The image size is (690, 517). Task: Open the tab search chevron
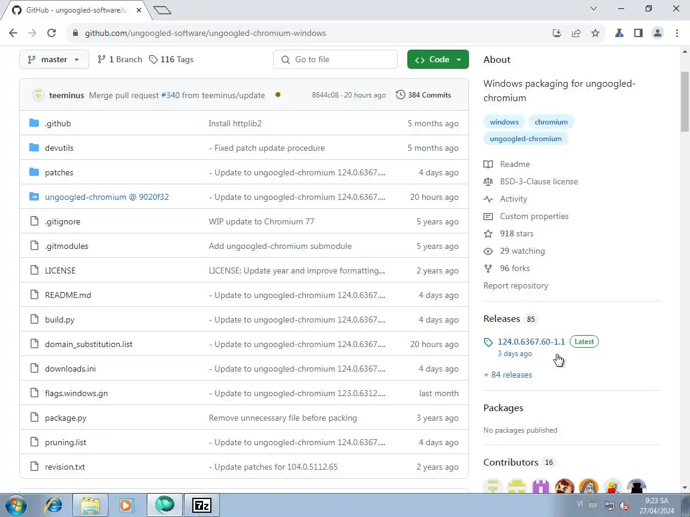593,8
